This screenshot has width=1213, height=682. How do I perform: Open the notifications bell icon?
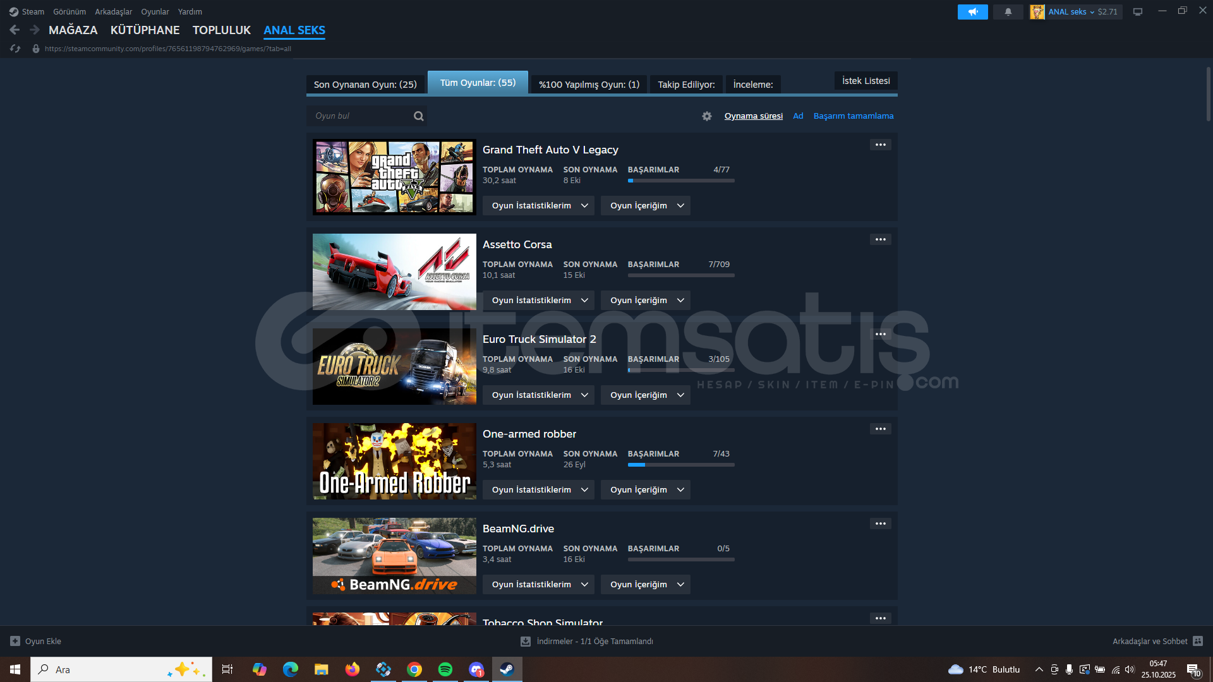pyautogui.click(x=1008, y=12)
